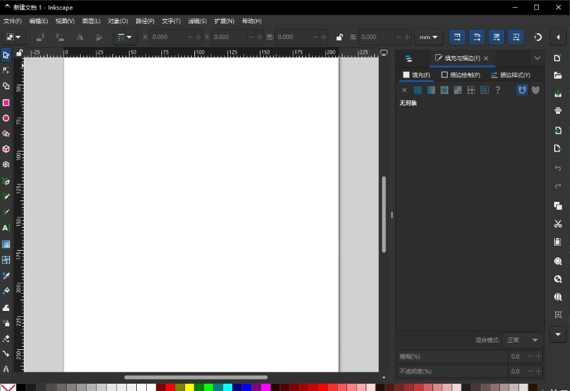The width and height of the screenshot is (570, 391).
Task: Choose the Text tool
Action: point(6,228)
